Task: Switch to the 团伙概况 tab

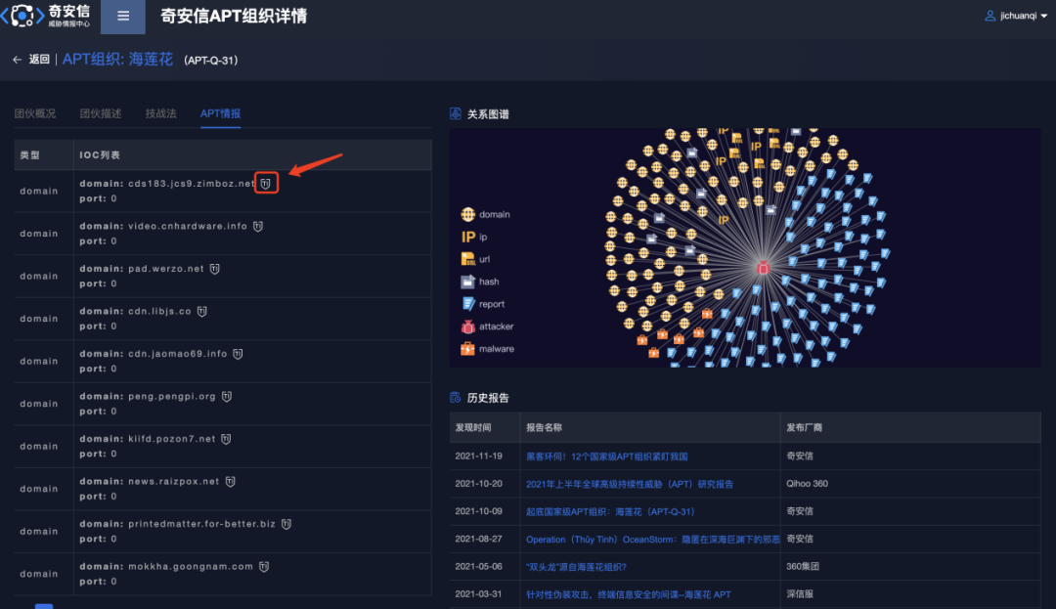Action: pos(35,113)
